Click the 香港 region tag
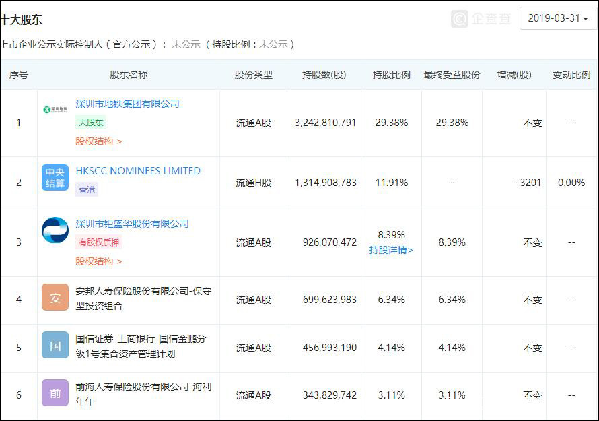Viewport: 599px width, 421px height. 87,190
